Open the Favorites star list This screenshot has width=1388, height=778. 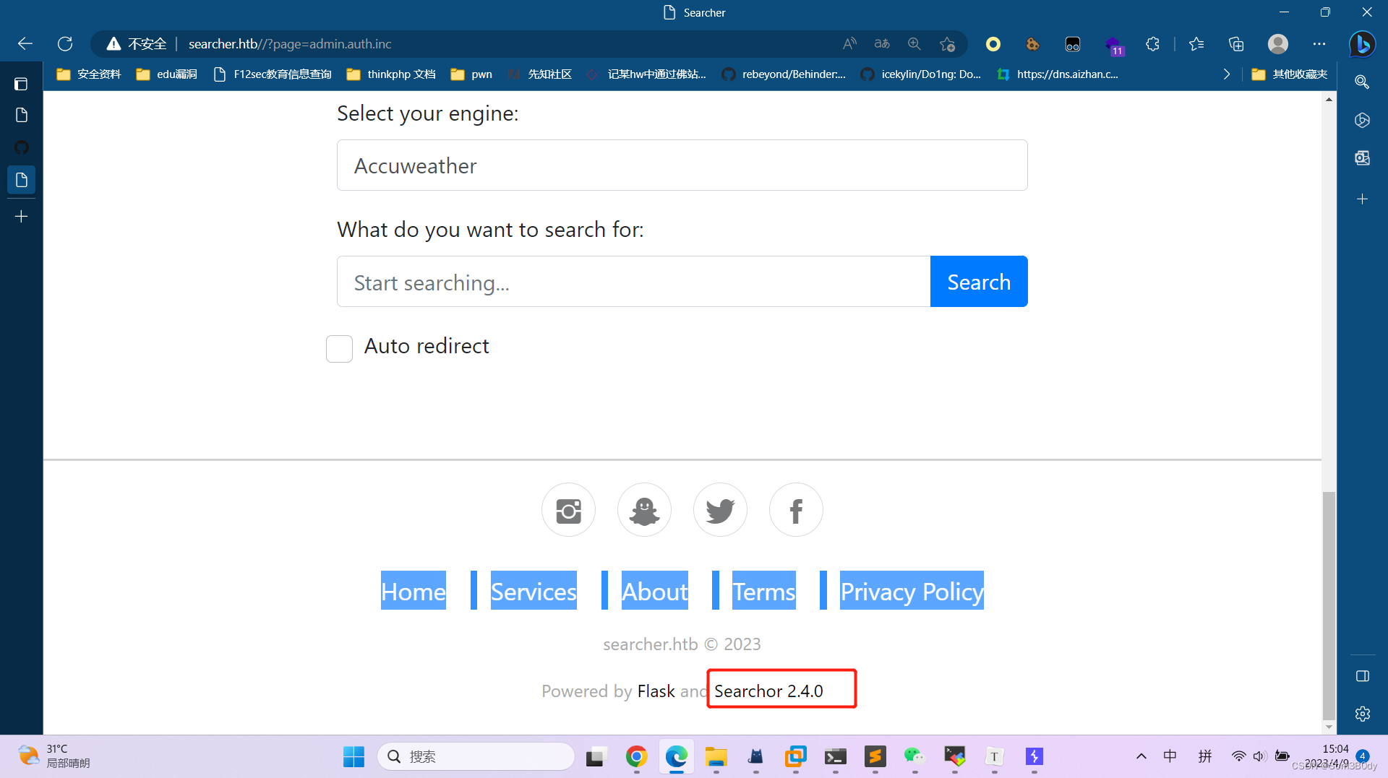pyautogui.click(x=1196, y=44)
